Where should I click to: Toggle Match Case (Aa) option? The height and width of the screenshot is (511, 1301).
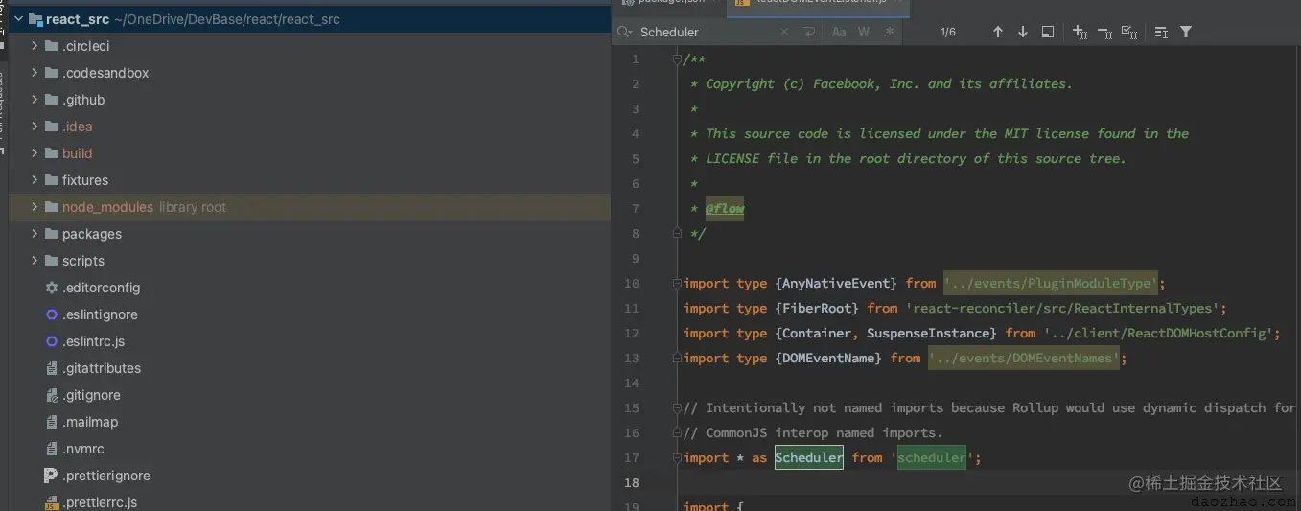tap(839, 32)
